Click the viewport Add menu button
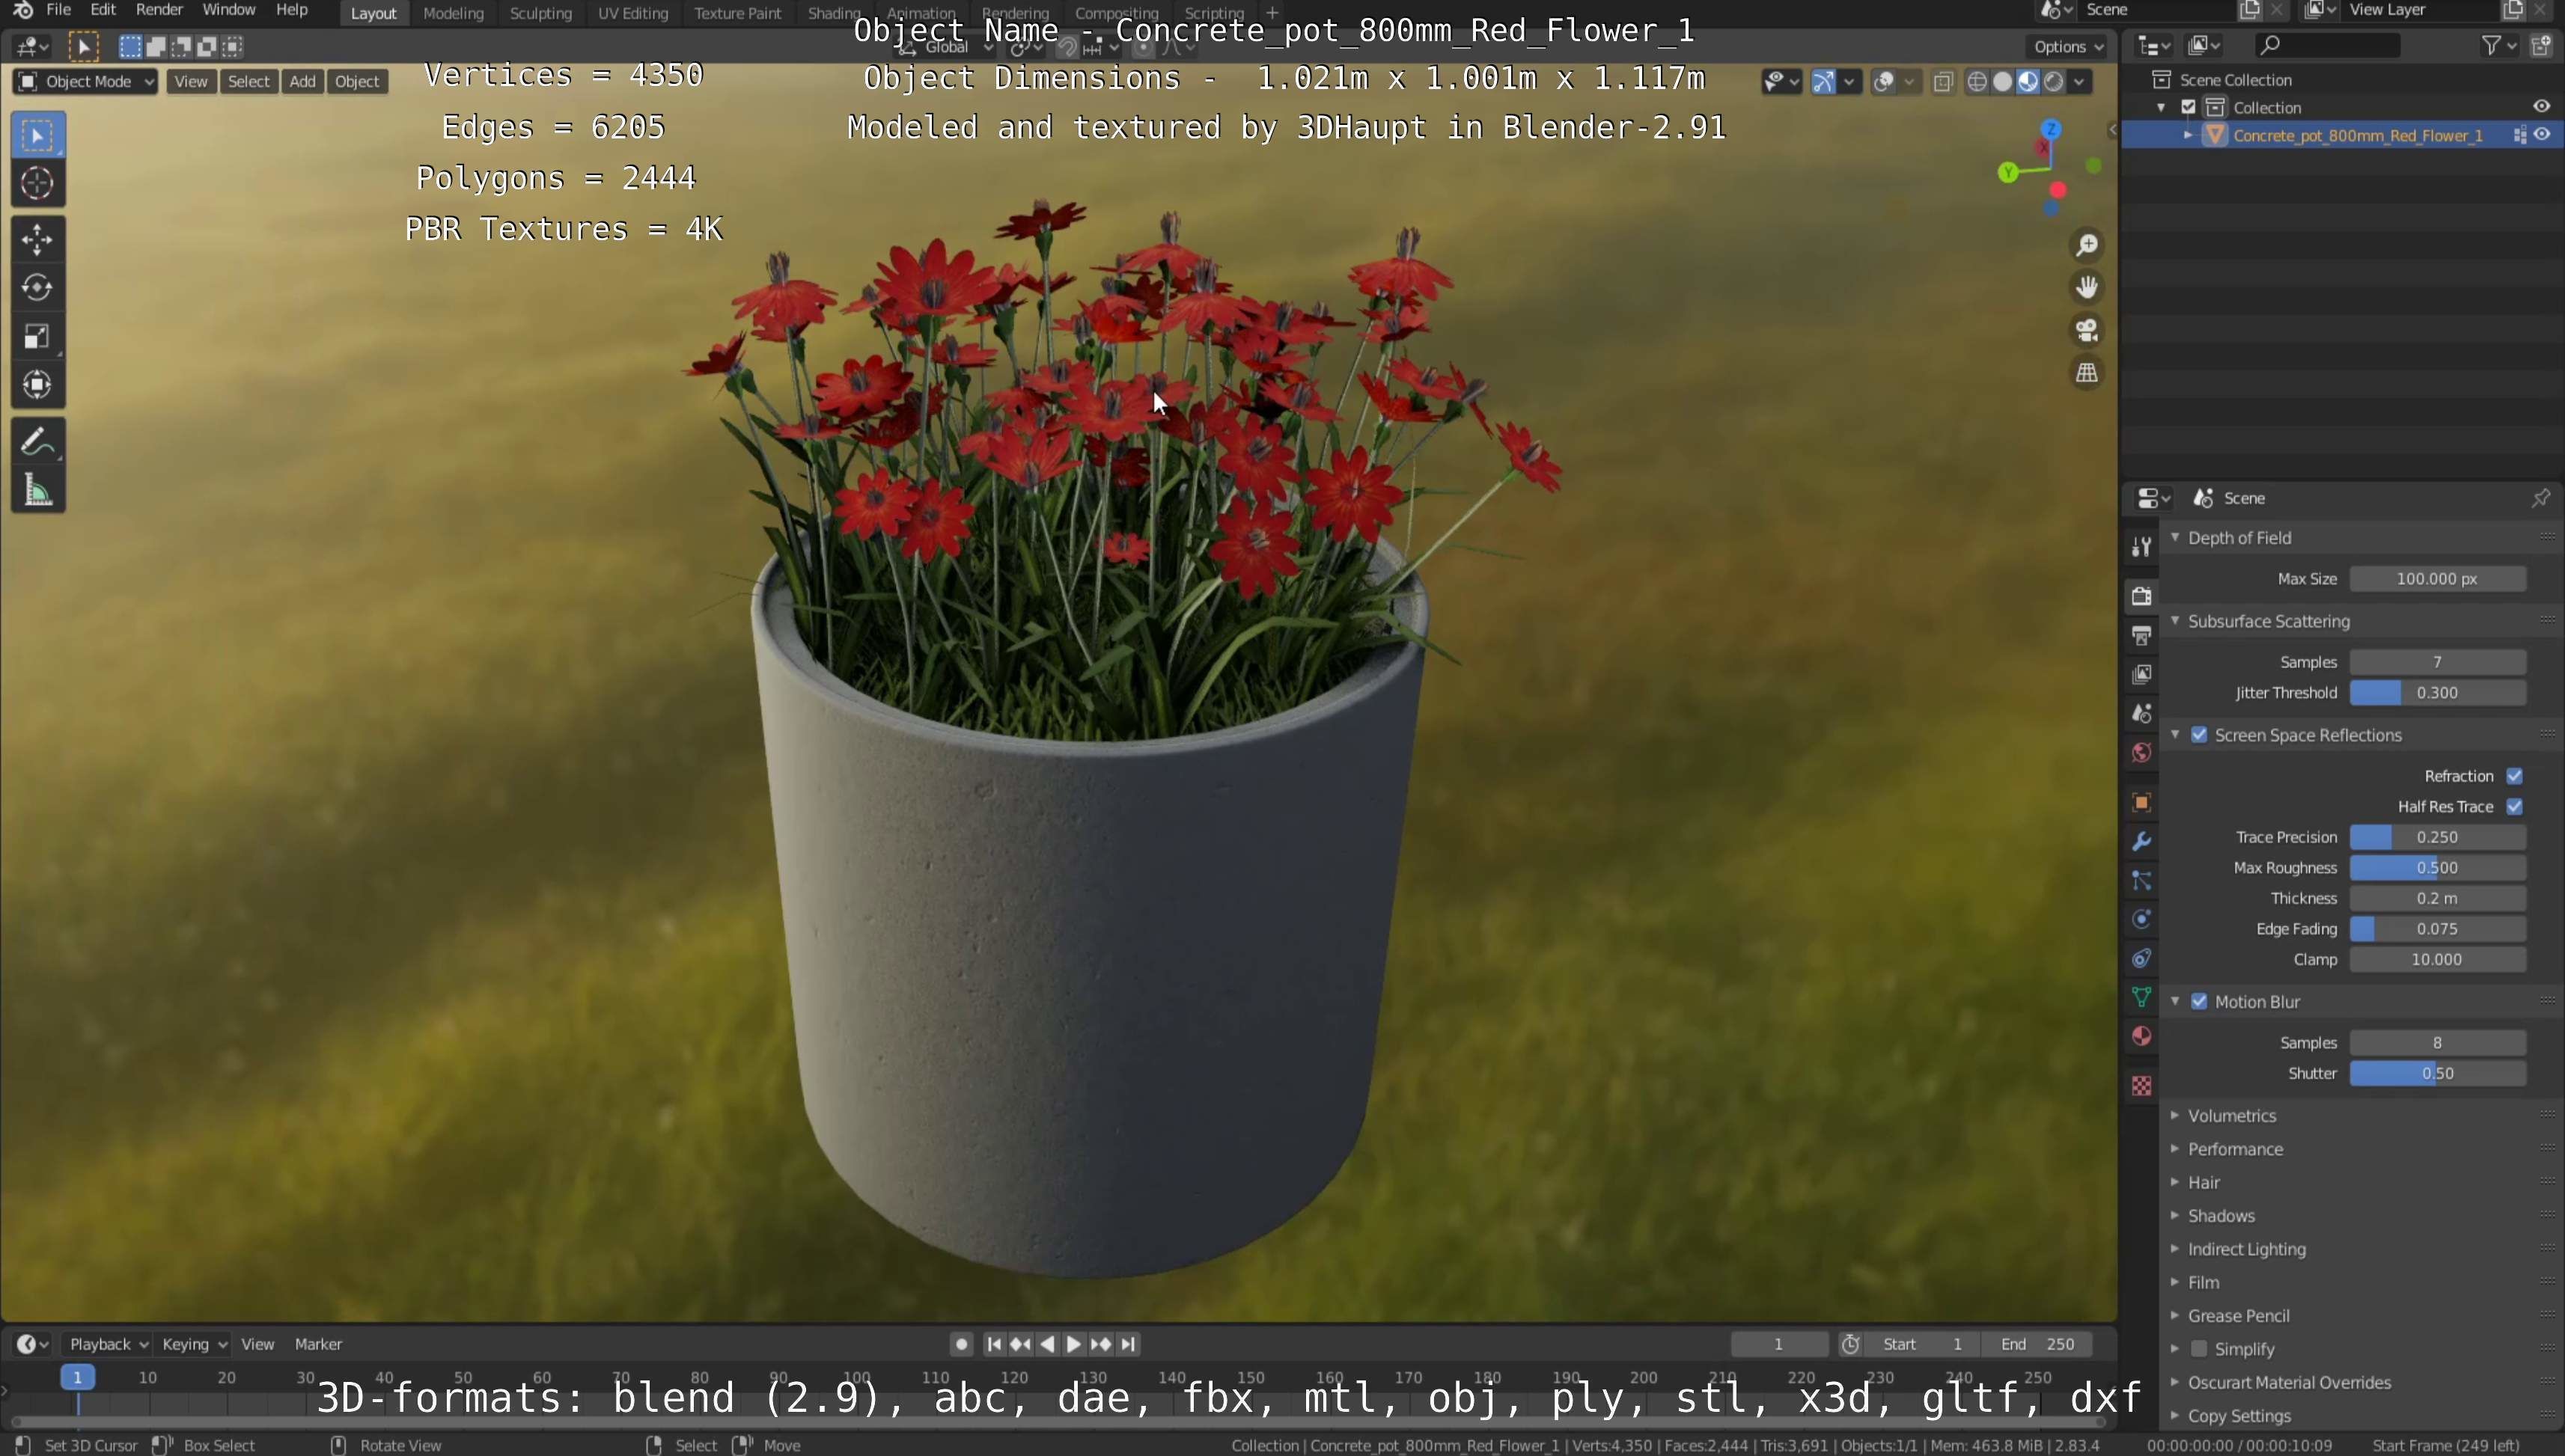The width and height of the screenshot is (2565, 1456). coord(302,82)
